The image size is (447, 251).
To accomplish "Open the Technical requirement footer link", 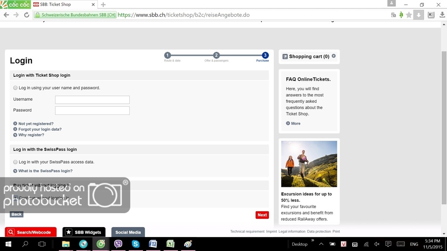I will tap(247, 231).
